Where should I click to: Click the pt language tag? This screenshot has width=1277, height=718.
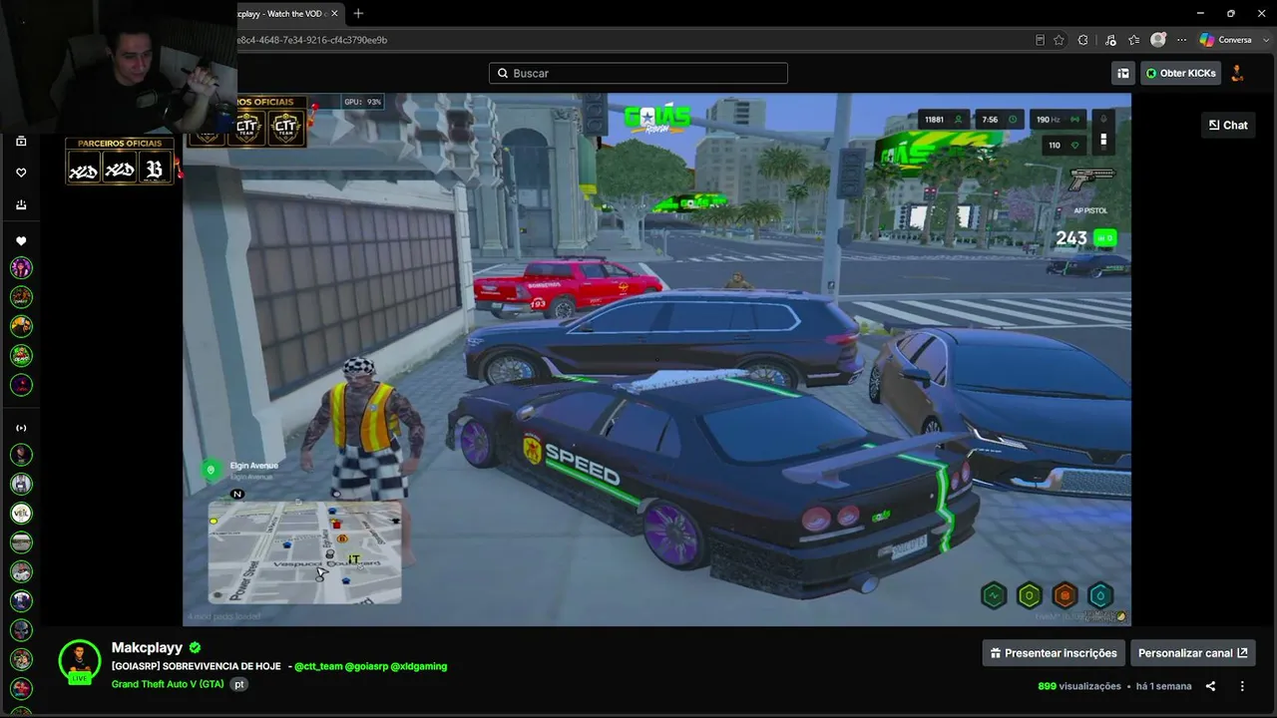point(239,684)
